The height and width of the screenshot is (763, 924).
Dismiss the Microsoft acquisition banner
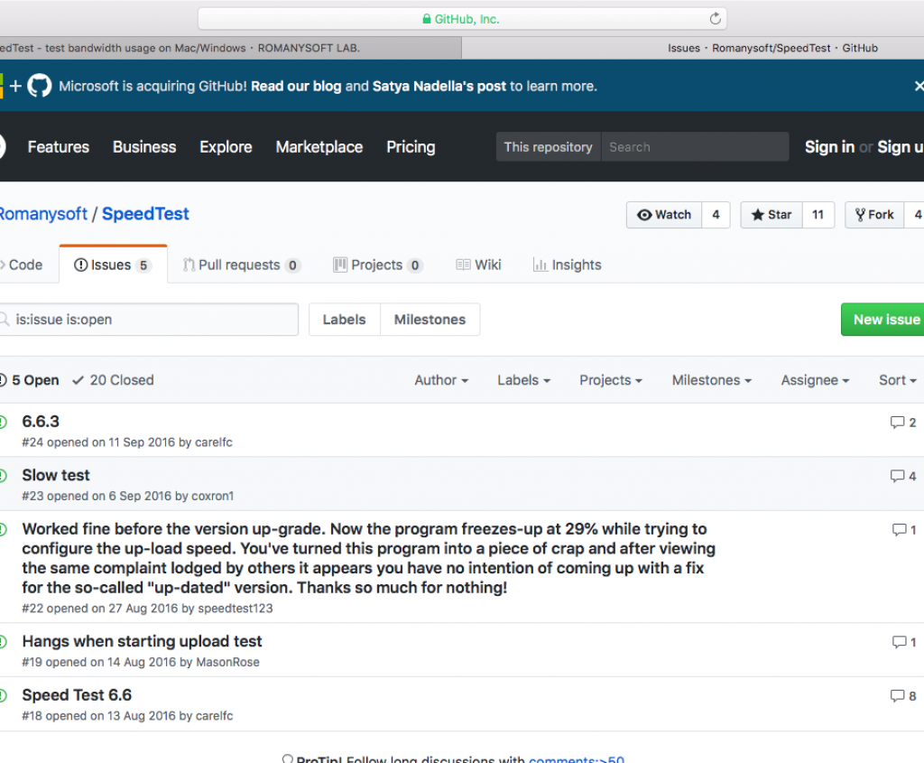[918, 86]
